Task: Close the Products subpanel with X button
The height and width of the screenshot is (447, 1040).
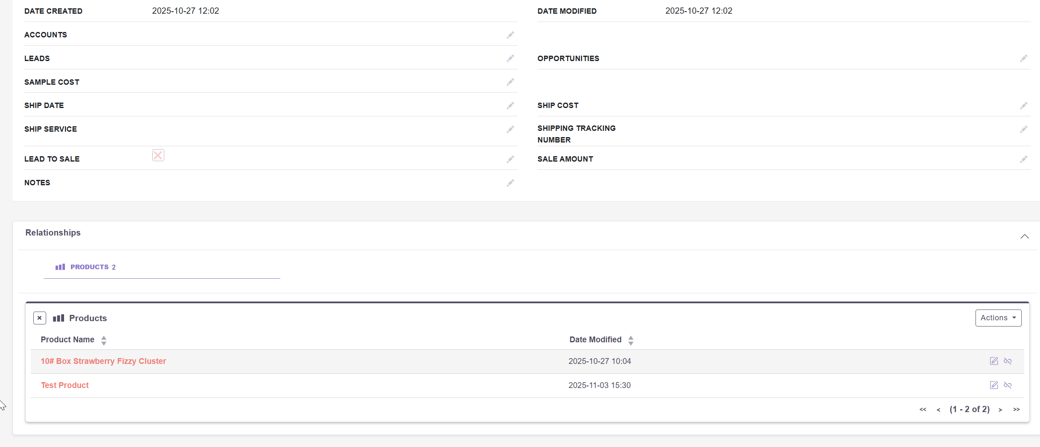Action: coord(40,318)
